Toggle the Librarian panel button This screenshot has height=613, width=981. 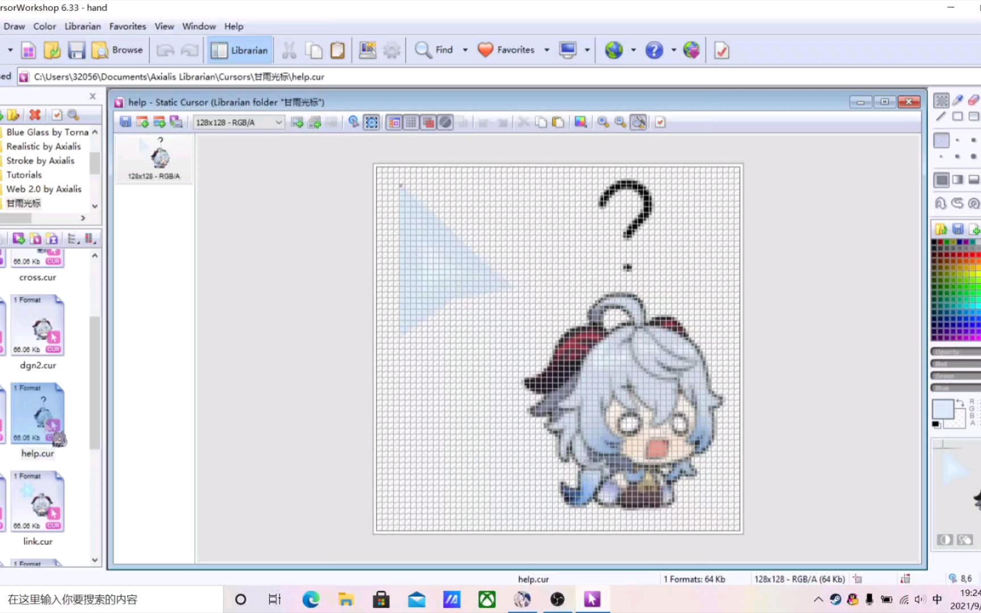coord(240,51)
